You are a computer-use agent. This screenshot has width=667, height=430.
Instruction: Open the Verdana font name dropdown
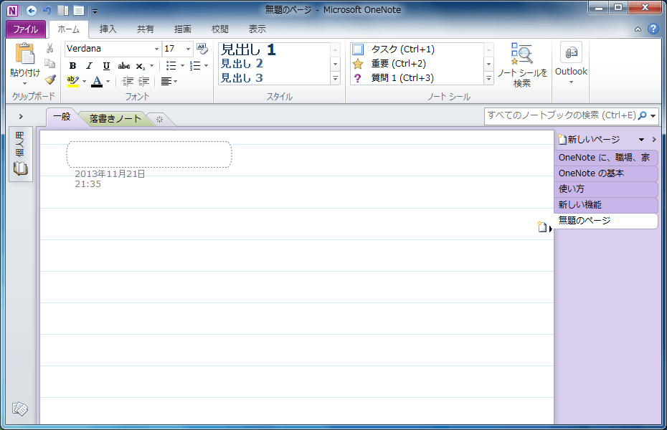(x=156, y=49)
